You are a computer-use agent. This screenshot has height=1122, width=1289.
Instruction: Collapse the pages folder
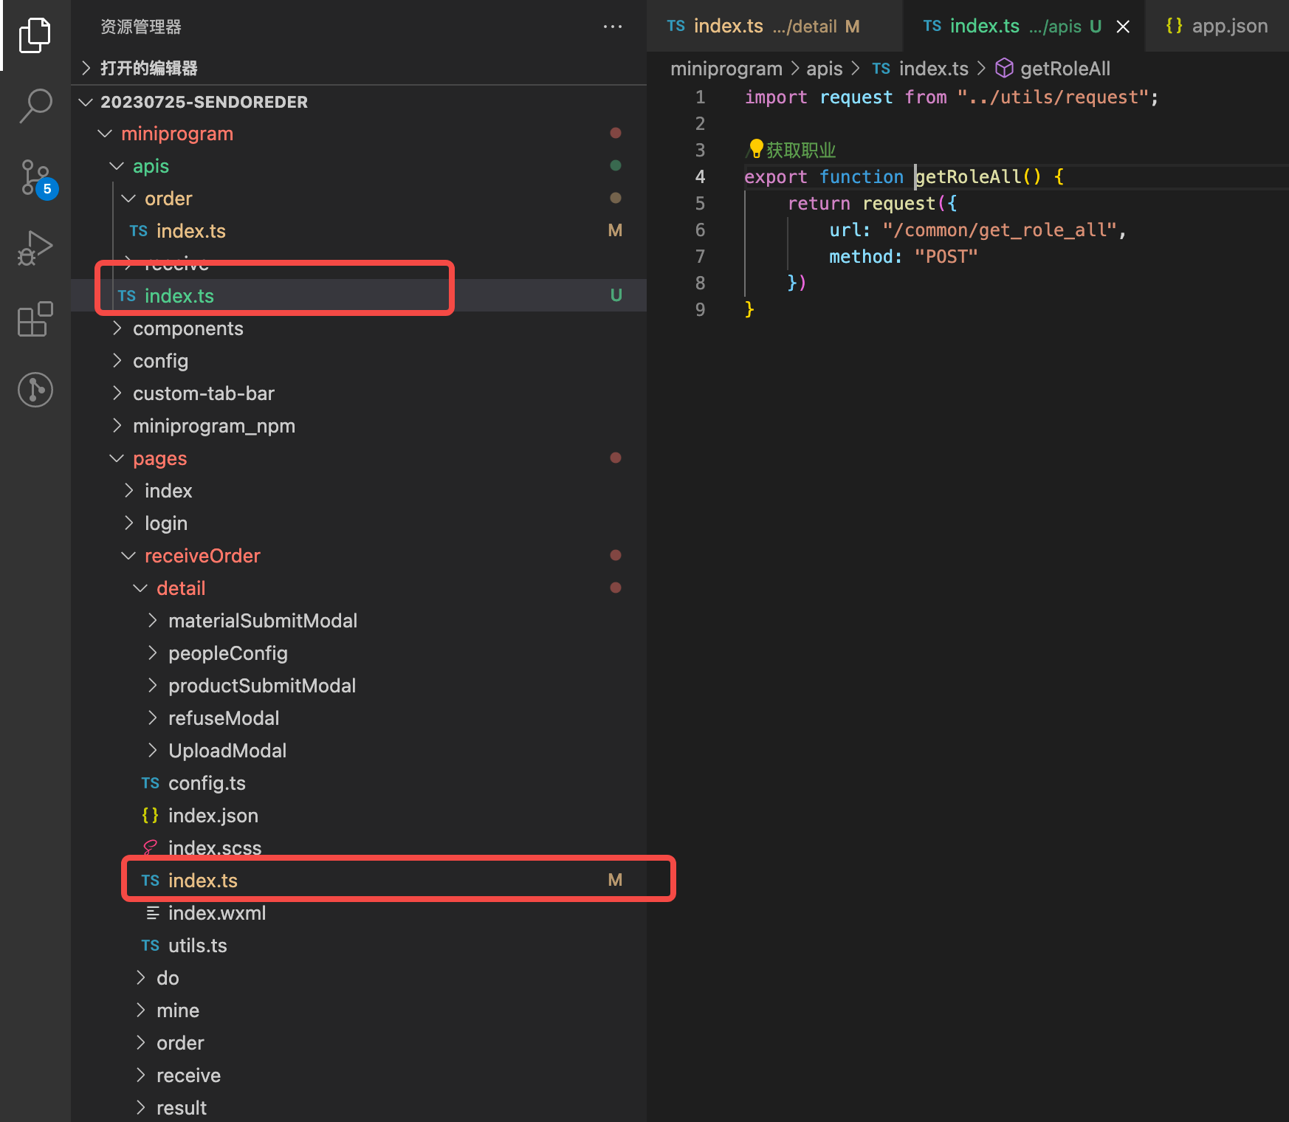pyautogui.click(x=359, y=458)
